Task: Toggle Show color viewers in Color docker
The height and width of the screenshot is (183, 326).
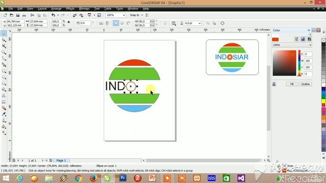Action: [x=303, y=39]
